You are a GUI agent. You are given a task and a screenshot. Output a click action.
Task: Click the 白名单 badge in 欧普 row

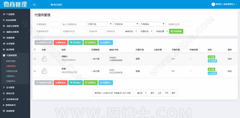pos(212,73)
